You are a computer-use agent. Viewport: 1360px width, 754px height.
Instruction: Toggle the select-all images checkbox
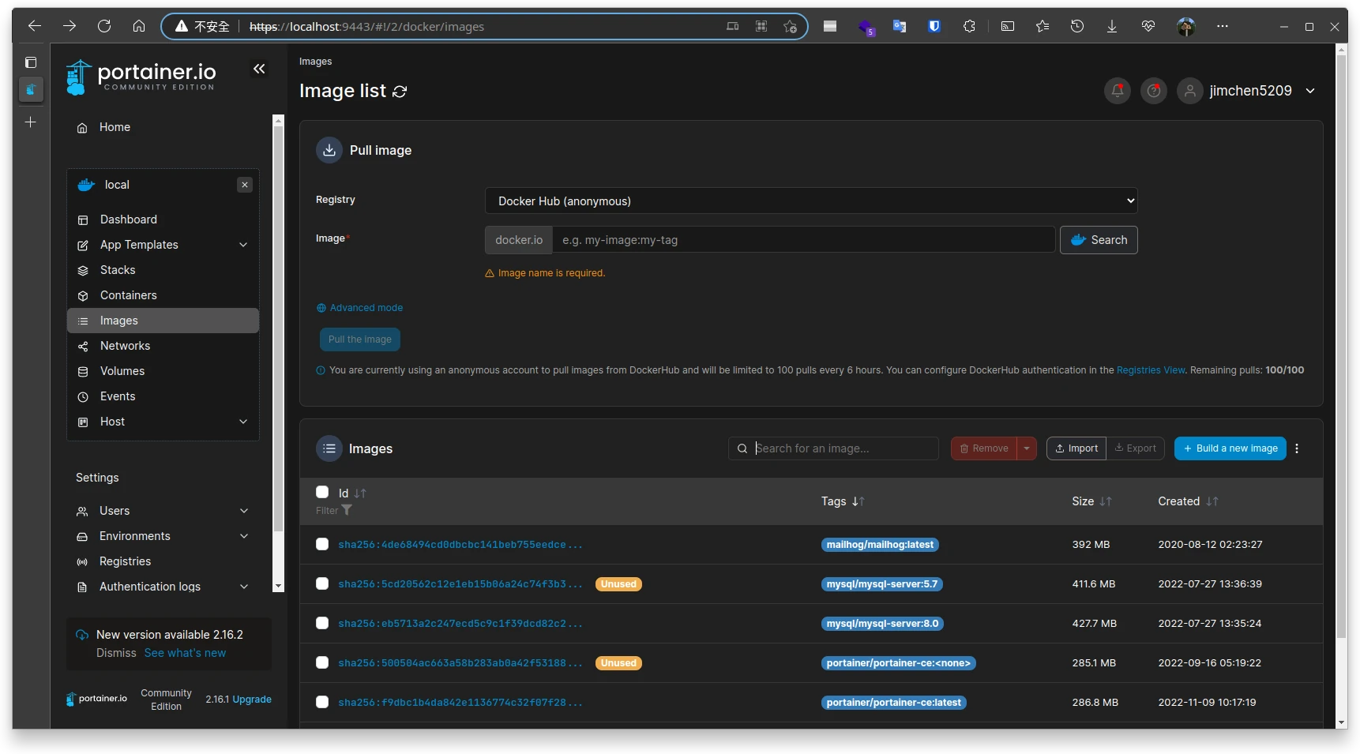click(322, 493)
